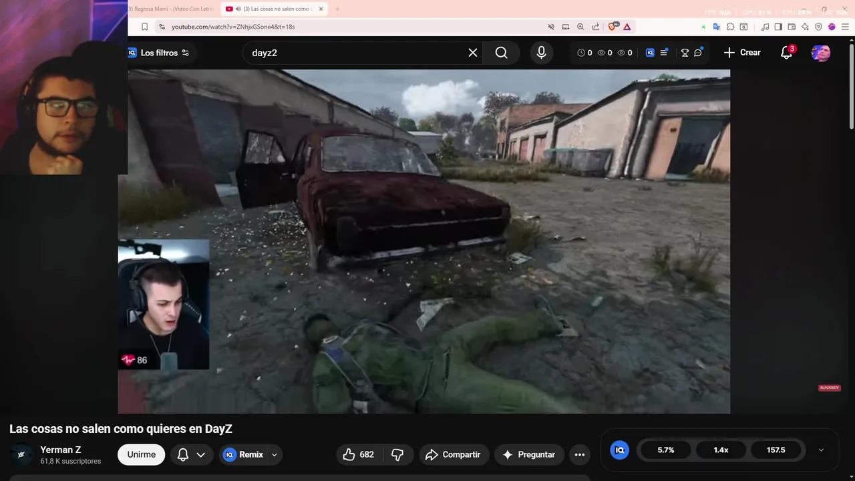Click the video title 'Las cosas no salen como quieres en DayZ'
Image resolution: width=855 pixels, height=481 pixels.
121,429
